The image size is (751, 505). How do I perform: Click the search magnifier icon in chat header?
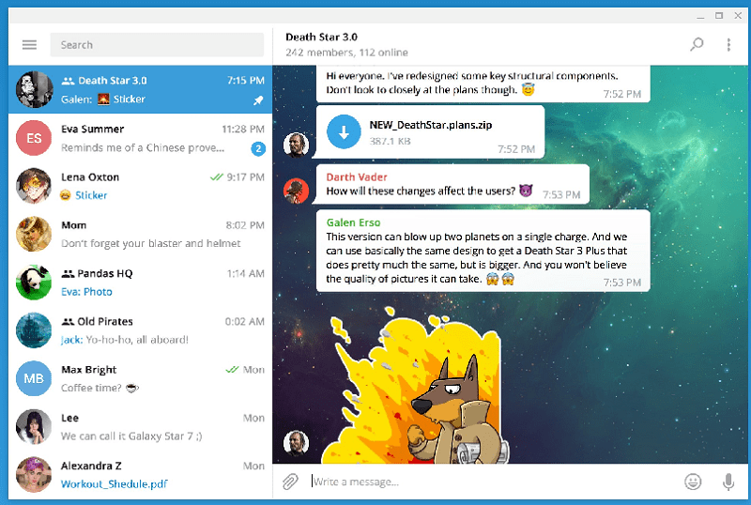click(697, 44)
